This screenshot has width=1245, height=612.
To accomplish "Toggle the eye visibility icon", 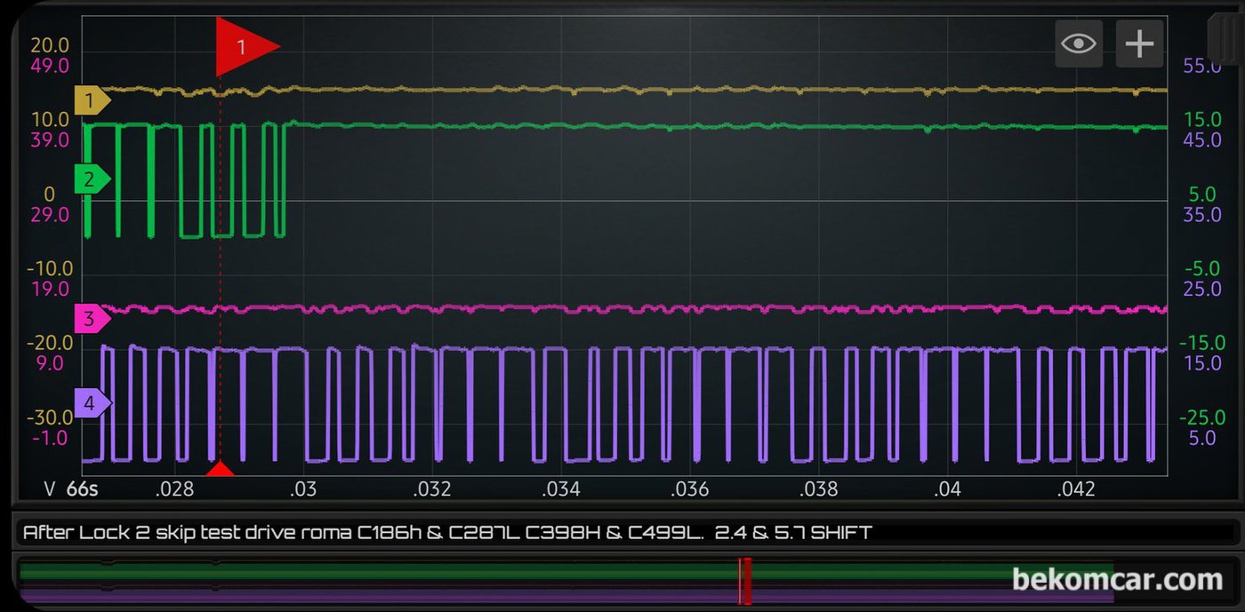I will [1079, 44].
